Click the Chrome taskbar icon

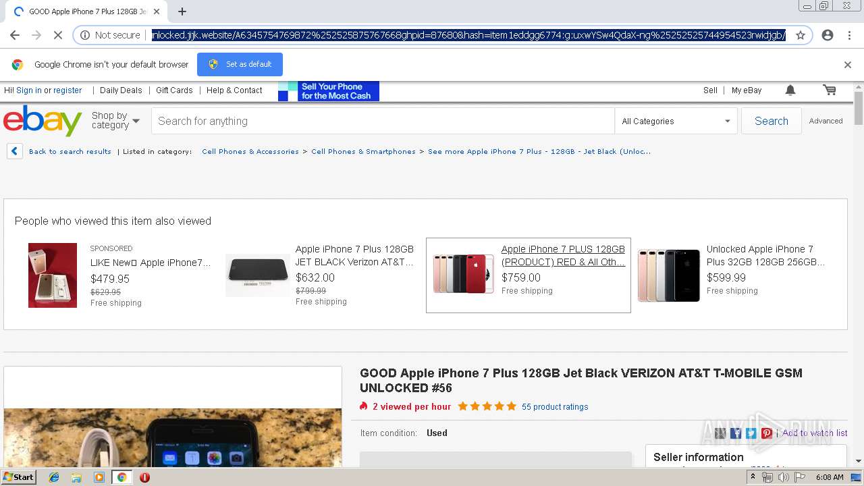[122, 477]
